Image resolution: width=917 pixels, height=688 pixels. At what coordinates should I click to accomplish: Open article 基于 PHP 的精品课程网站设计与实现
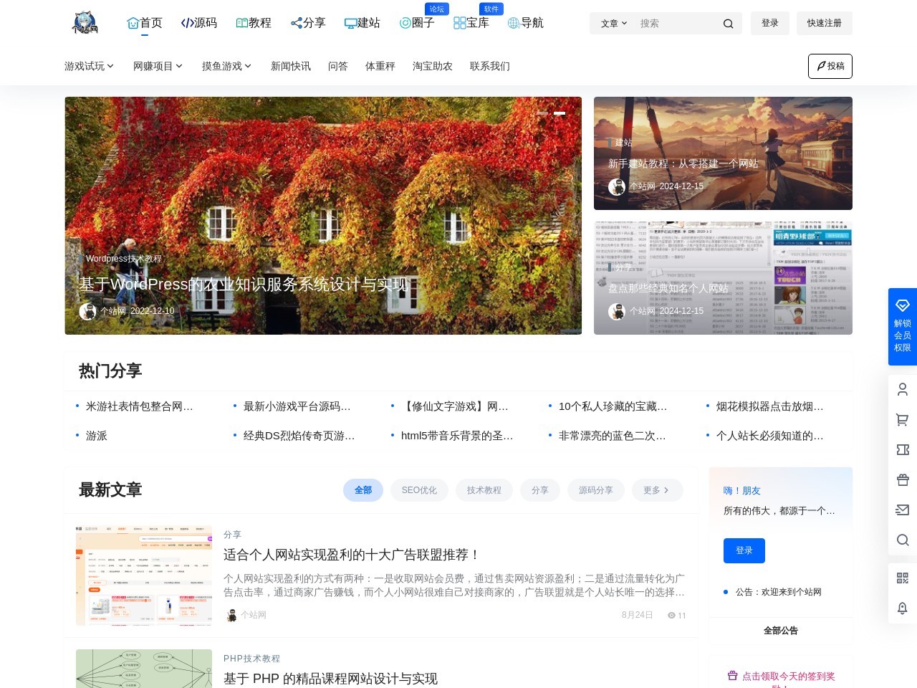click(330, 679)
